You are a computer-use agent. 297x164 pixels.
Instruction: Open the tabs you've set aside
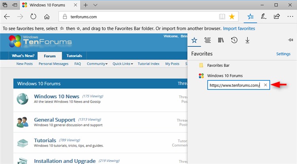point(5,5)
